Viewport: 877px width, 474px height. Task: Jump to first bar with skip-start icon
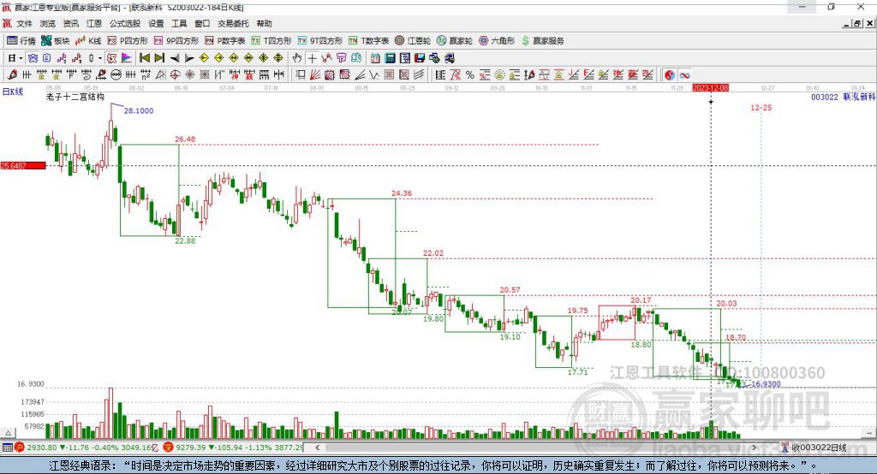(x=144, y=58)
